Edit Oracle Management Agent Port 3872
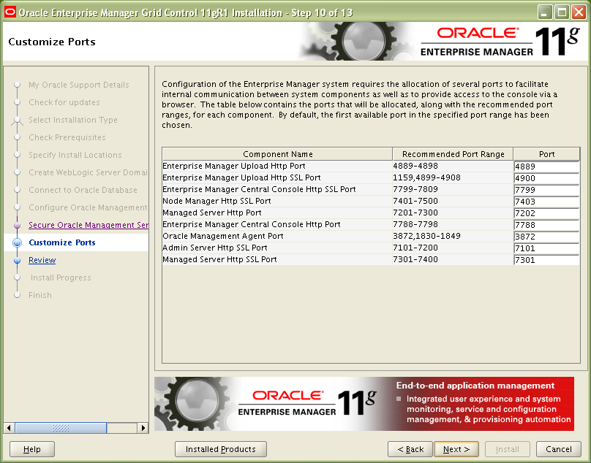The height and width of the screenshot is (463, 591). pyautogui.click(x=546, y=237)
